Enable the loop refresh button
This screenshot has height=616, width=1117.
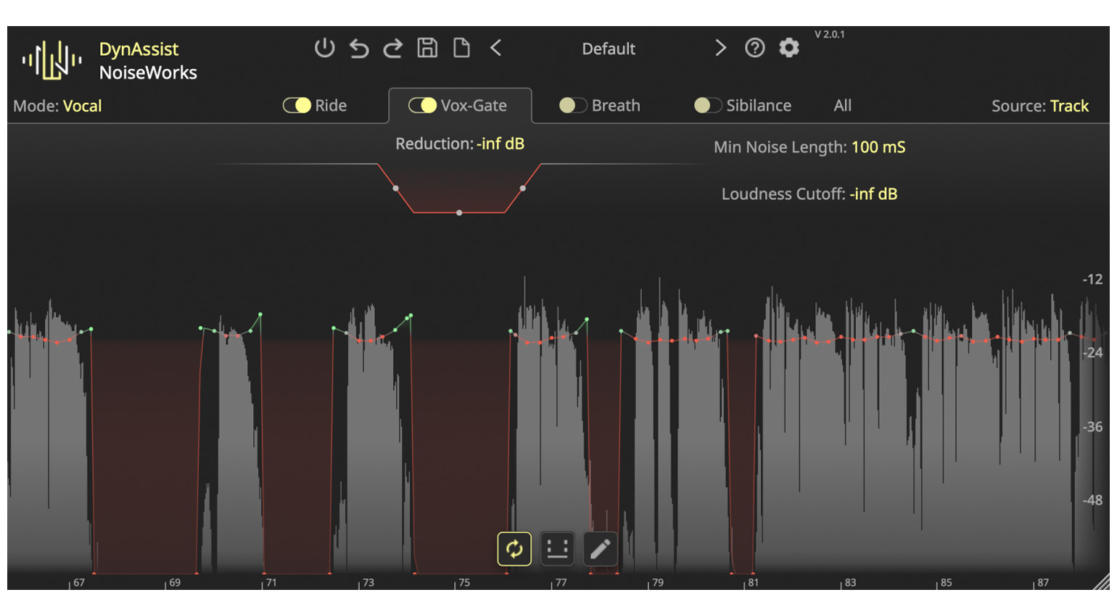tap(514, 549)
